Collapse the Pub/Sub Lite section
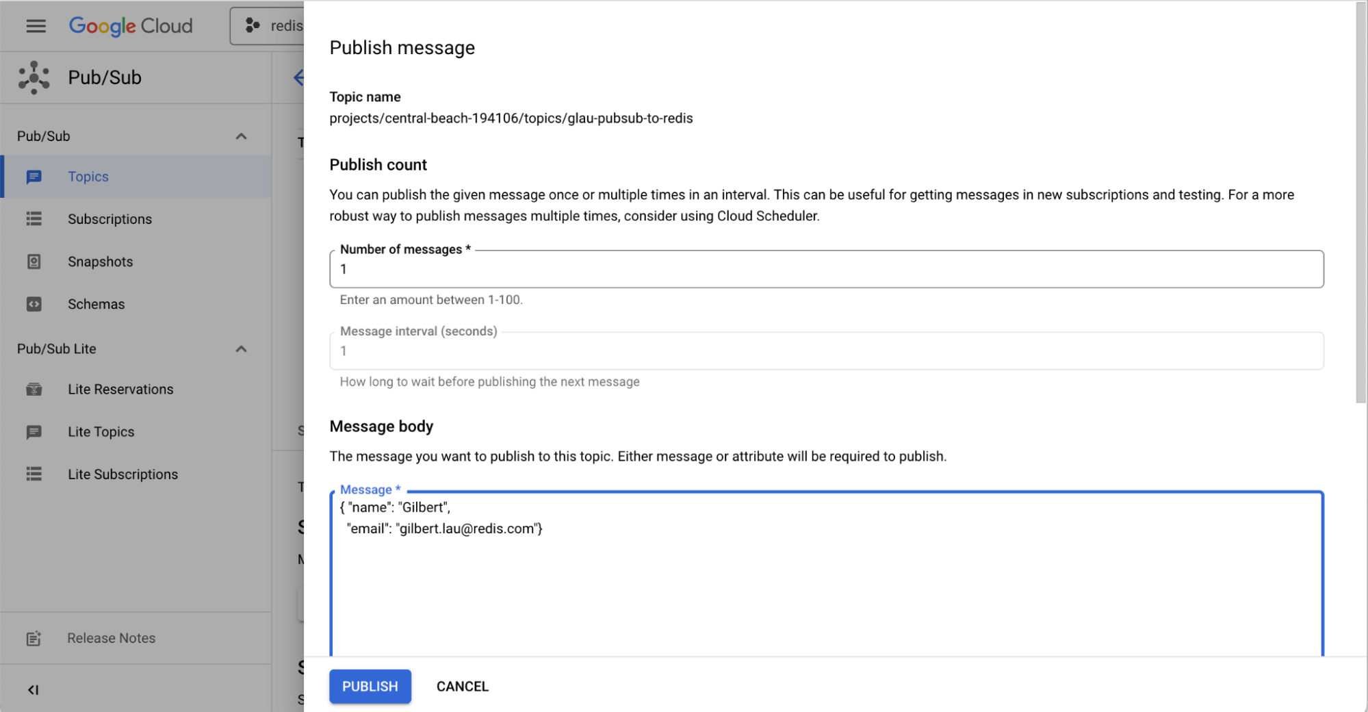This screenshot has width=1368, height=712. (x=241, y=348)
